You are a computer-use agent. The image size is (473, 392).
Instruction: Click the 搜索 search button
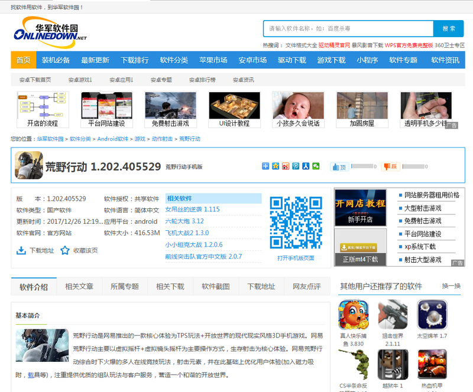click(x=449, y=28)
